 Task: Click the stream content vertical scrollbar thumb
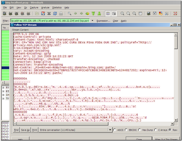(x=176, y=43)
